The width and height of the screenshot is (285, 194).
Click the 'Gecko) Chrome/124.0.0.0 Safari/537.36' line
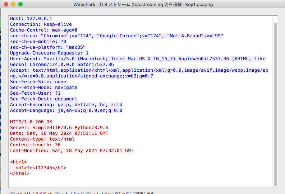coord(62,65)
